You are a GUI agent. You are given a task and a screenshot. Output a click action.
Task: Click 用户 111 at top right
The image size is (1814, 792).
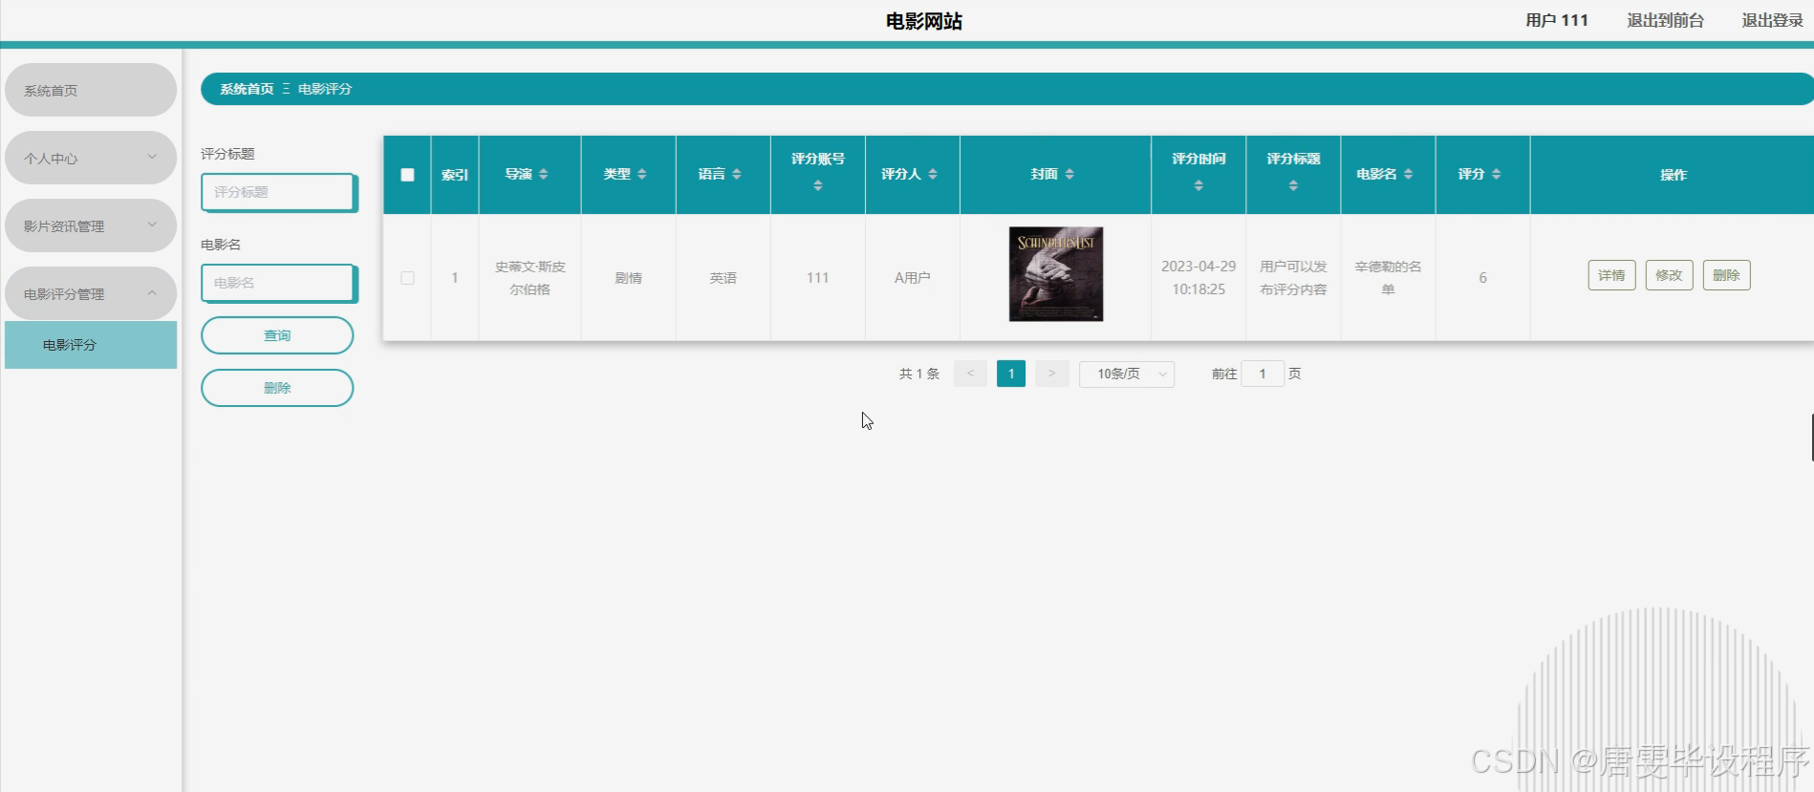pos(1557,20)
